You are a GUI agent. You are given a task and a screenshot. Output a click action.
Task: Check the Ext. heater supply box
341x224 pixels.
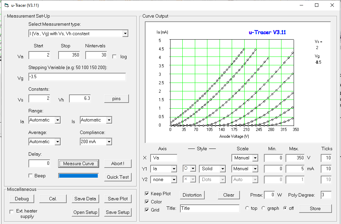tap(12, 211)
